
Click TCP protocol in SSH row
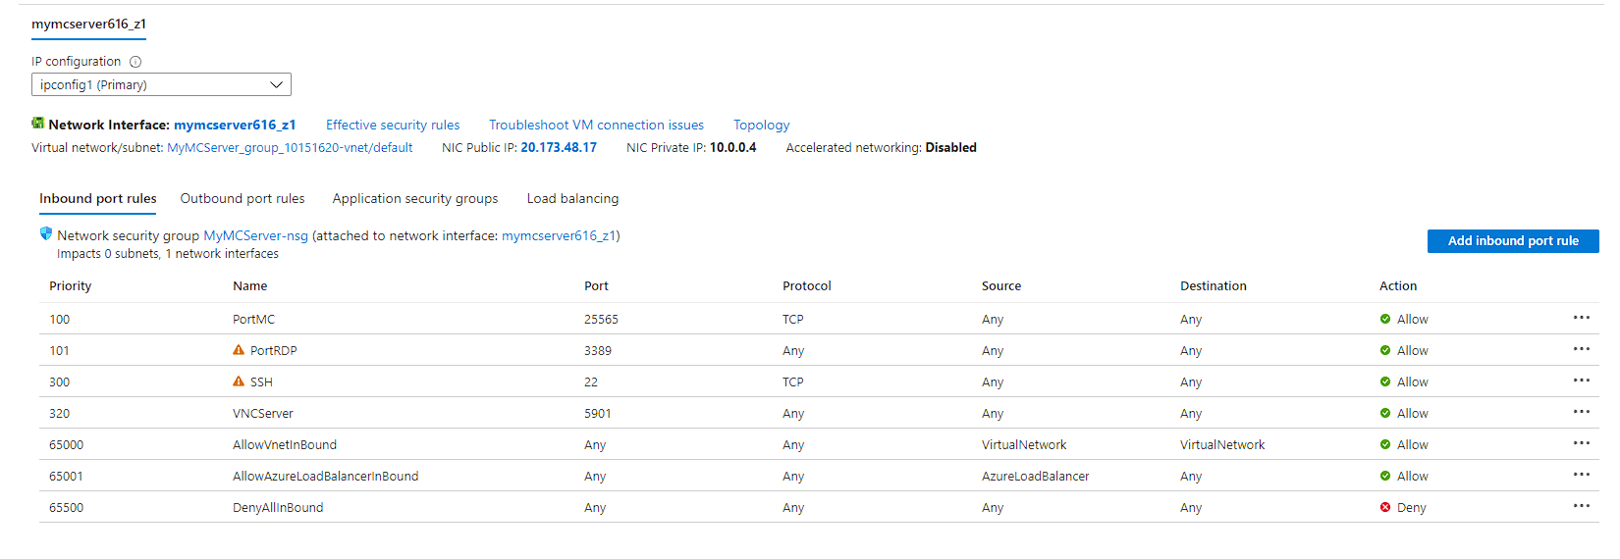click(x=792, y=381)
